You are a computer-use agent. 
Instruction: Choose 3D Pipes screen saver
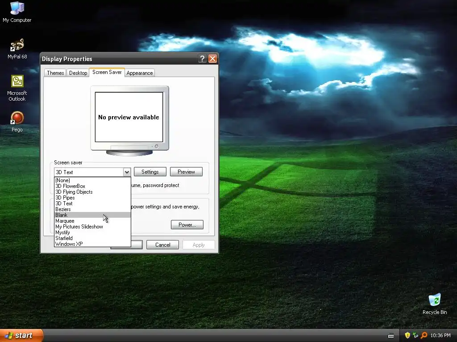(x=92, y=198)
